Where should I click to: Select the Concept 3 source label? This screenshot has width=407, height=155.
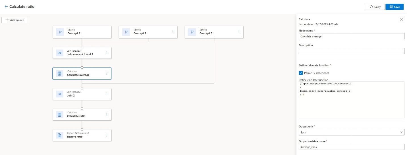click(206, 33)
